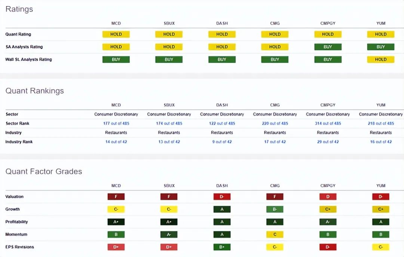Screen dimensions: 404x257
Task: Select DASH EPS Revisions grade B+
Action: pyautogui.click(x=222, y=247)
